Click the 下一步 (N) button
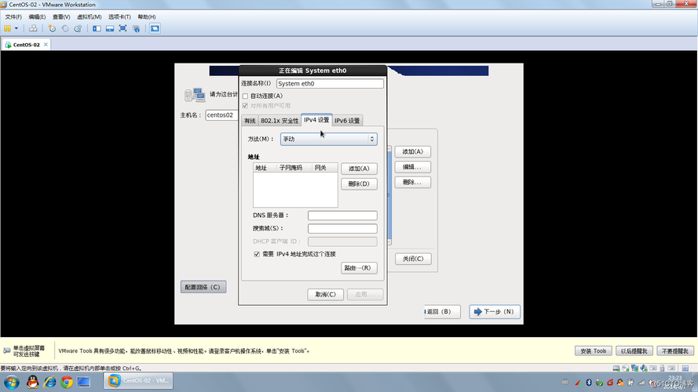The width and height of the screenshot is (698, 392). point(495,311)
